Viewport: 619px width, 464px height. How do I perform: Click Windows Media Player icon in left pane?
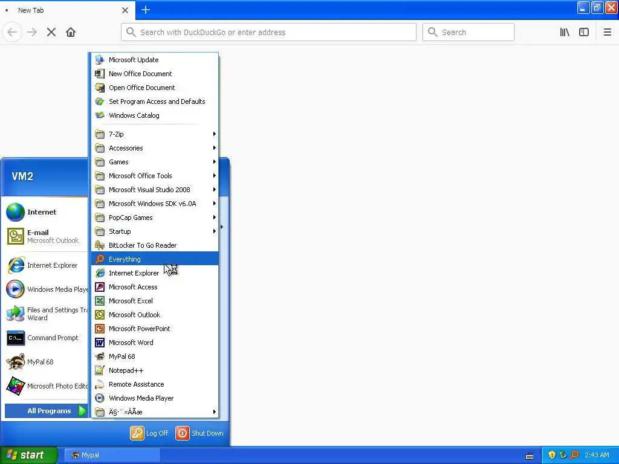tap(15, 289)
